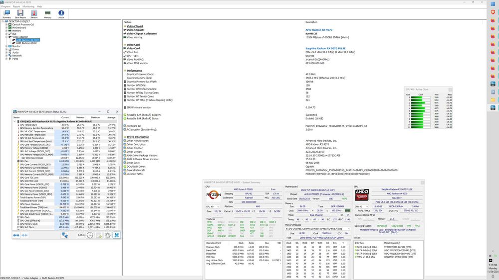Open the Help menu
Screen dimensions: 499x280
[x=39, y=6]
